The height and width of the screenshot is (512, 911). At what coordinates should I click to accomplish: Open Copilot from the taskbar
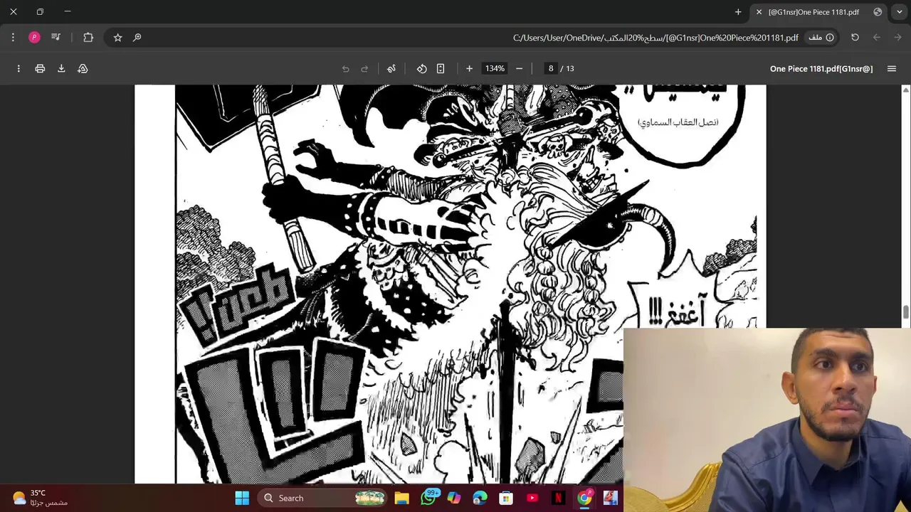click(453, 498)
